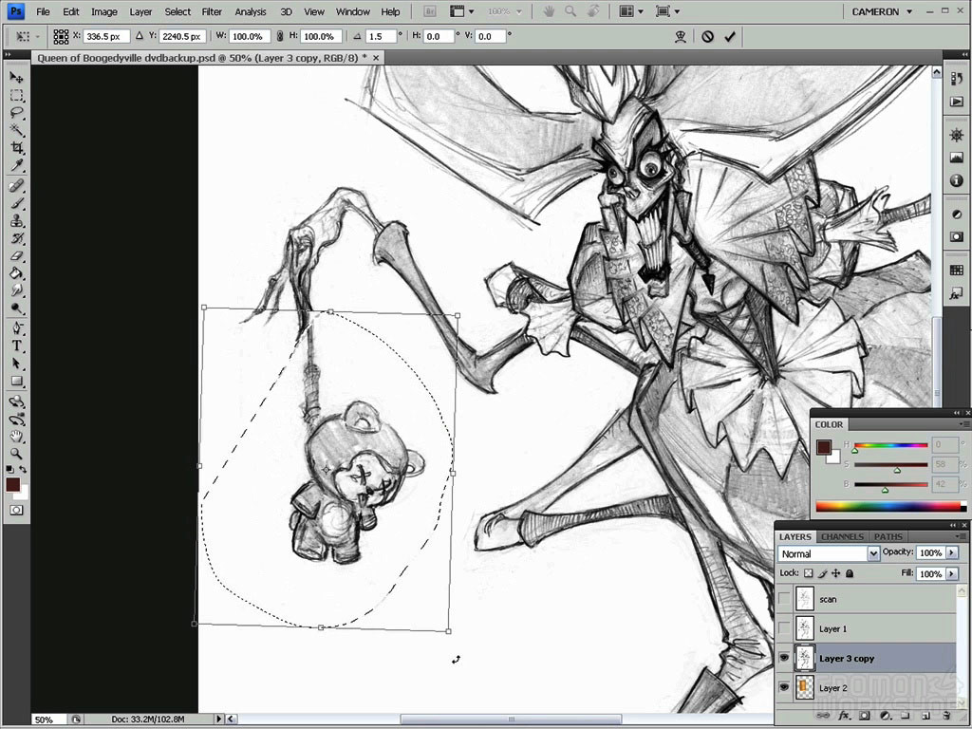Click the Delete layer trash icon
This screenshot has width=972, height=729.
[x=946, y=716]
